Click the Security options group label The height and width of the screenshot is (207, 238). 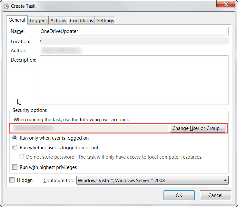pyautogui.click(x=30, y=110)
